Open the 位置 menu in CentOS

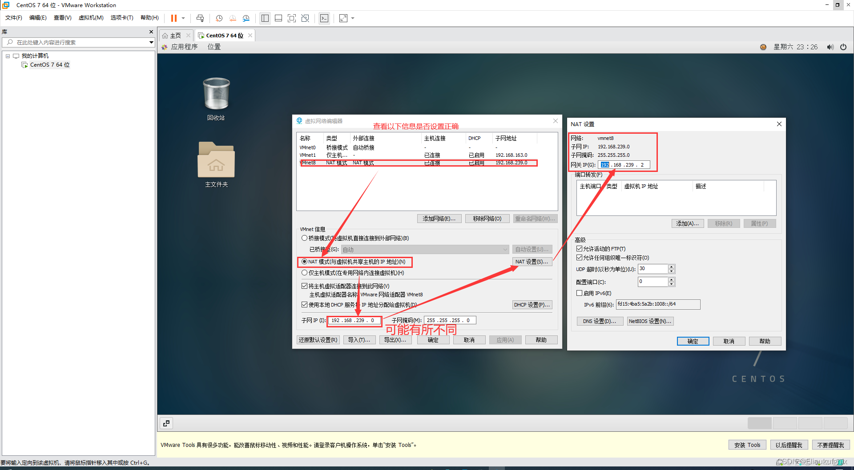(x=214, y=47)
